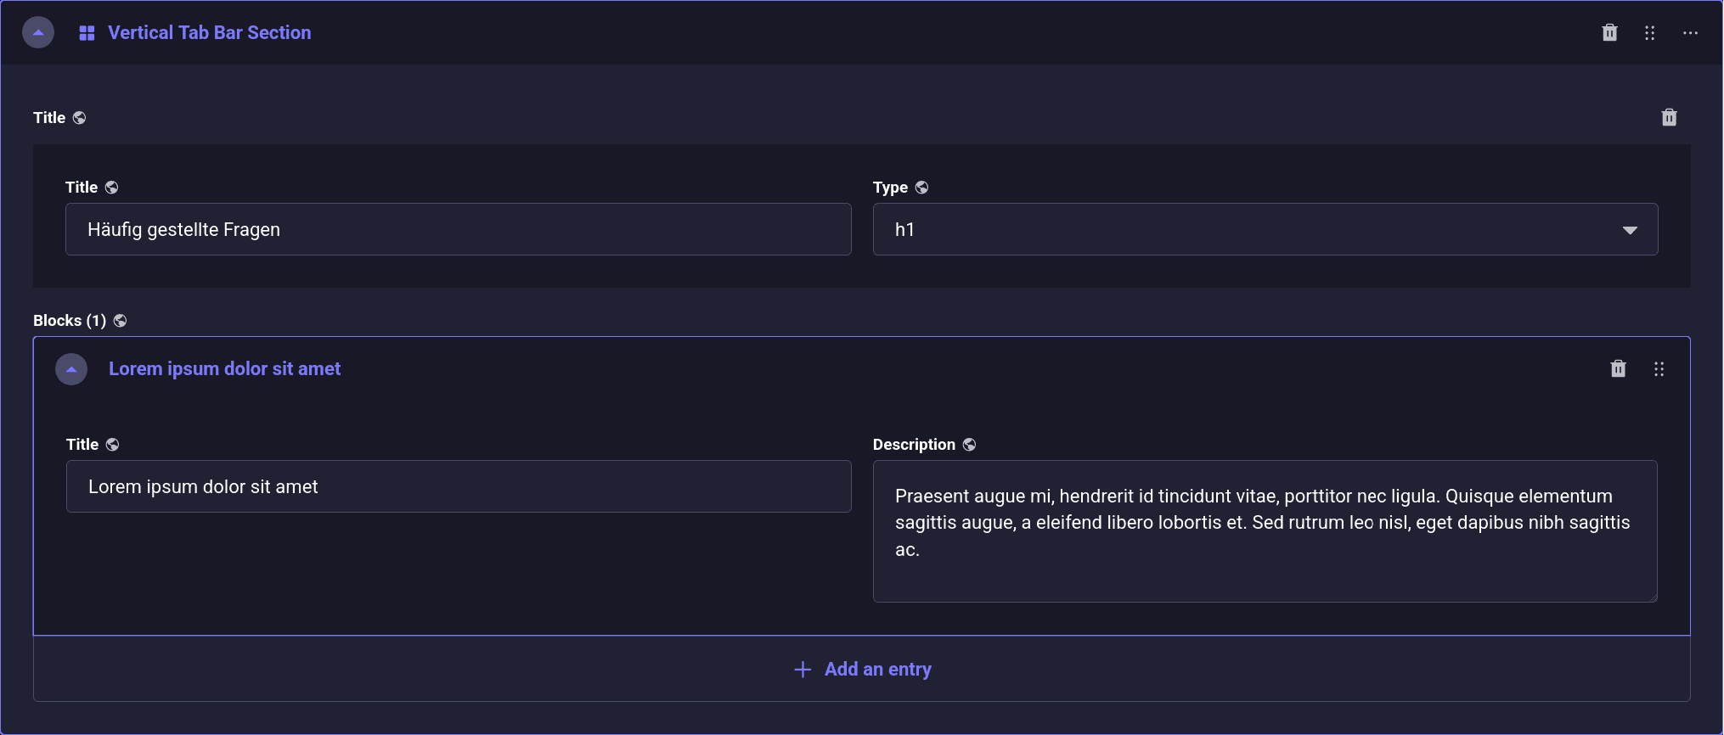Click the grid icon beside Vertical Tab Bar Section

pos(87,33)
